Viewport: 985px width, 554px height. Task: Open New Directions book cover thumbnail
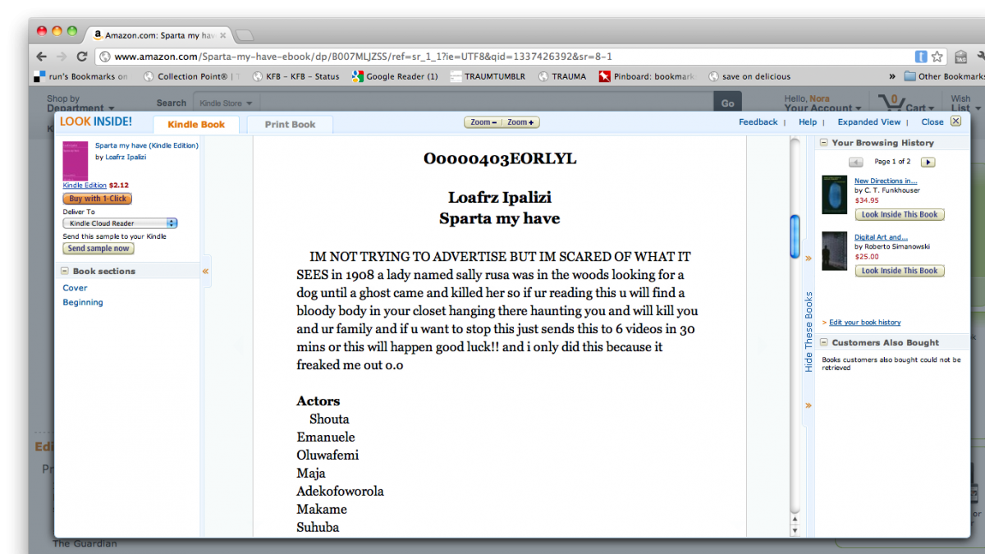pyautogui.click(x=834, y=195)
